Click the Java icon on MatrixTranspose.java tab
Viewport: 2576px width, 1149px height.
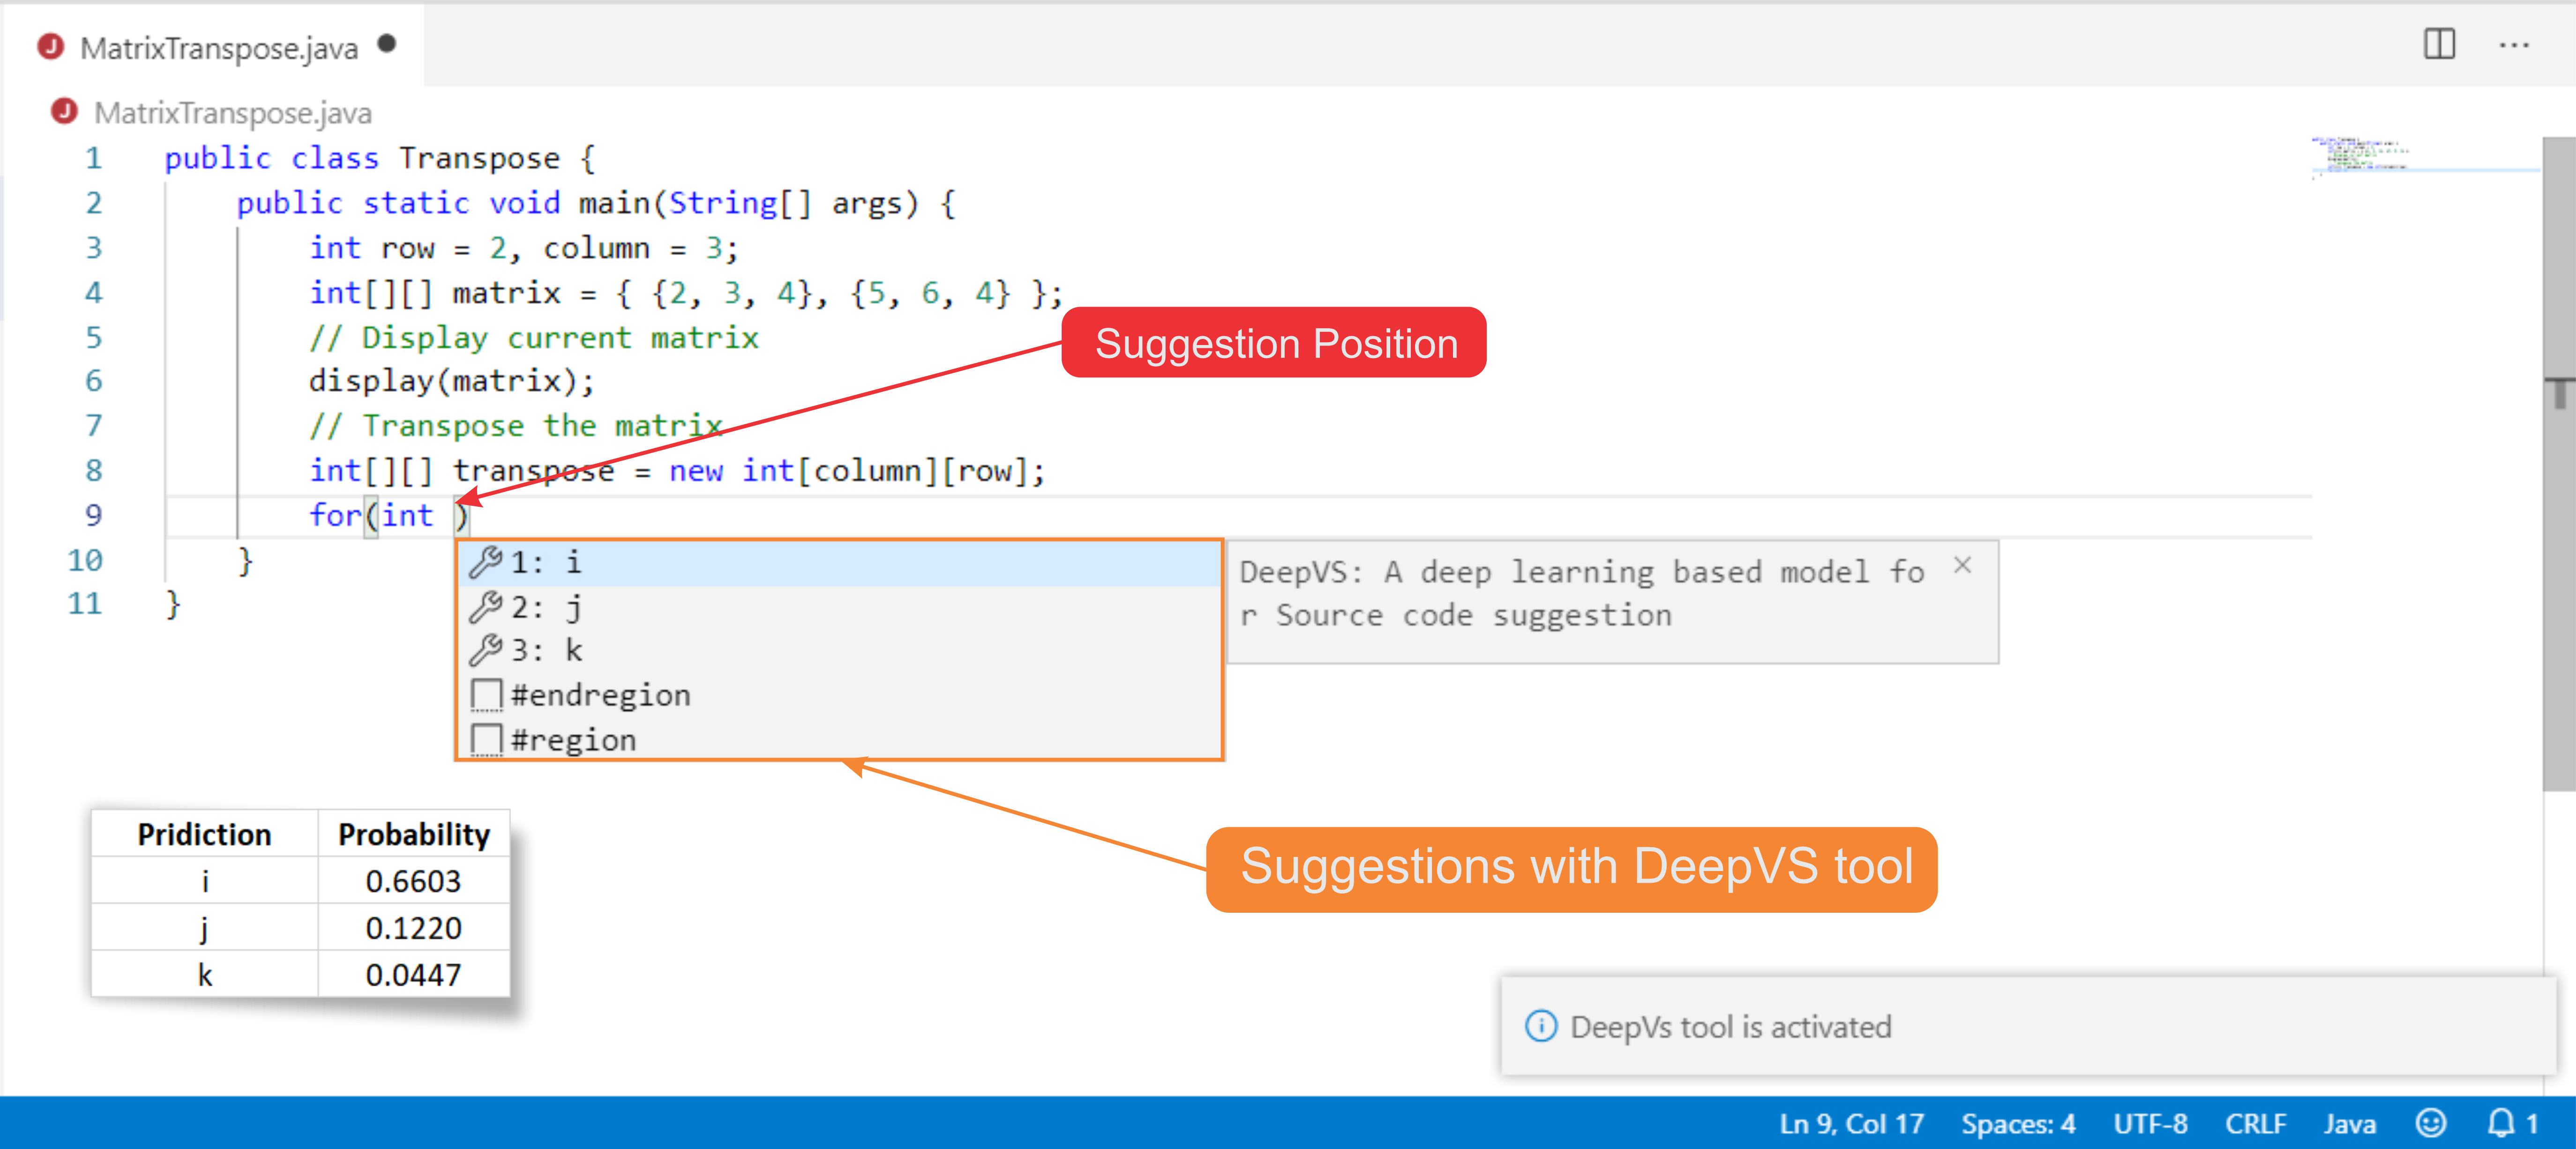pos(50,46)
